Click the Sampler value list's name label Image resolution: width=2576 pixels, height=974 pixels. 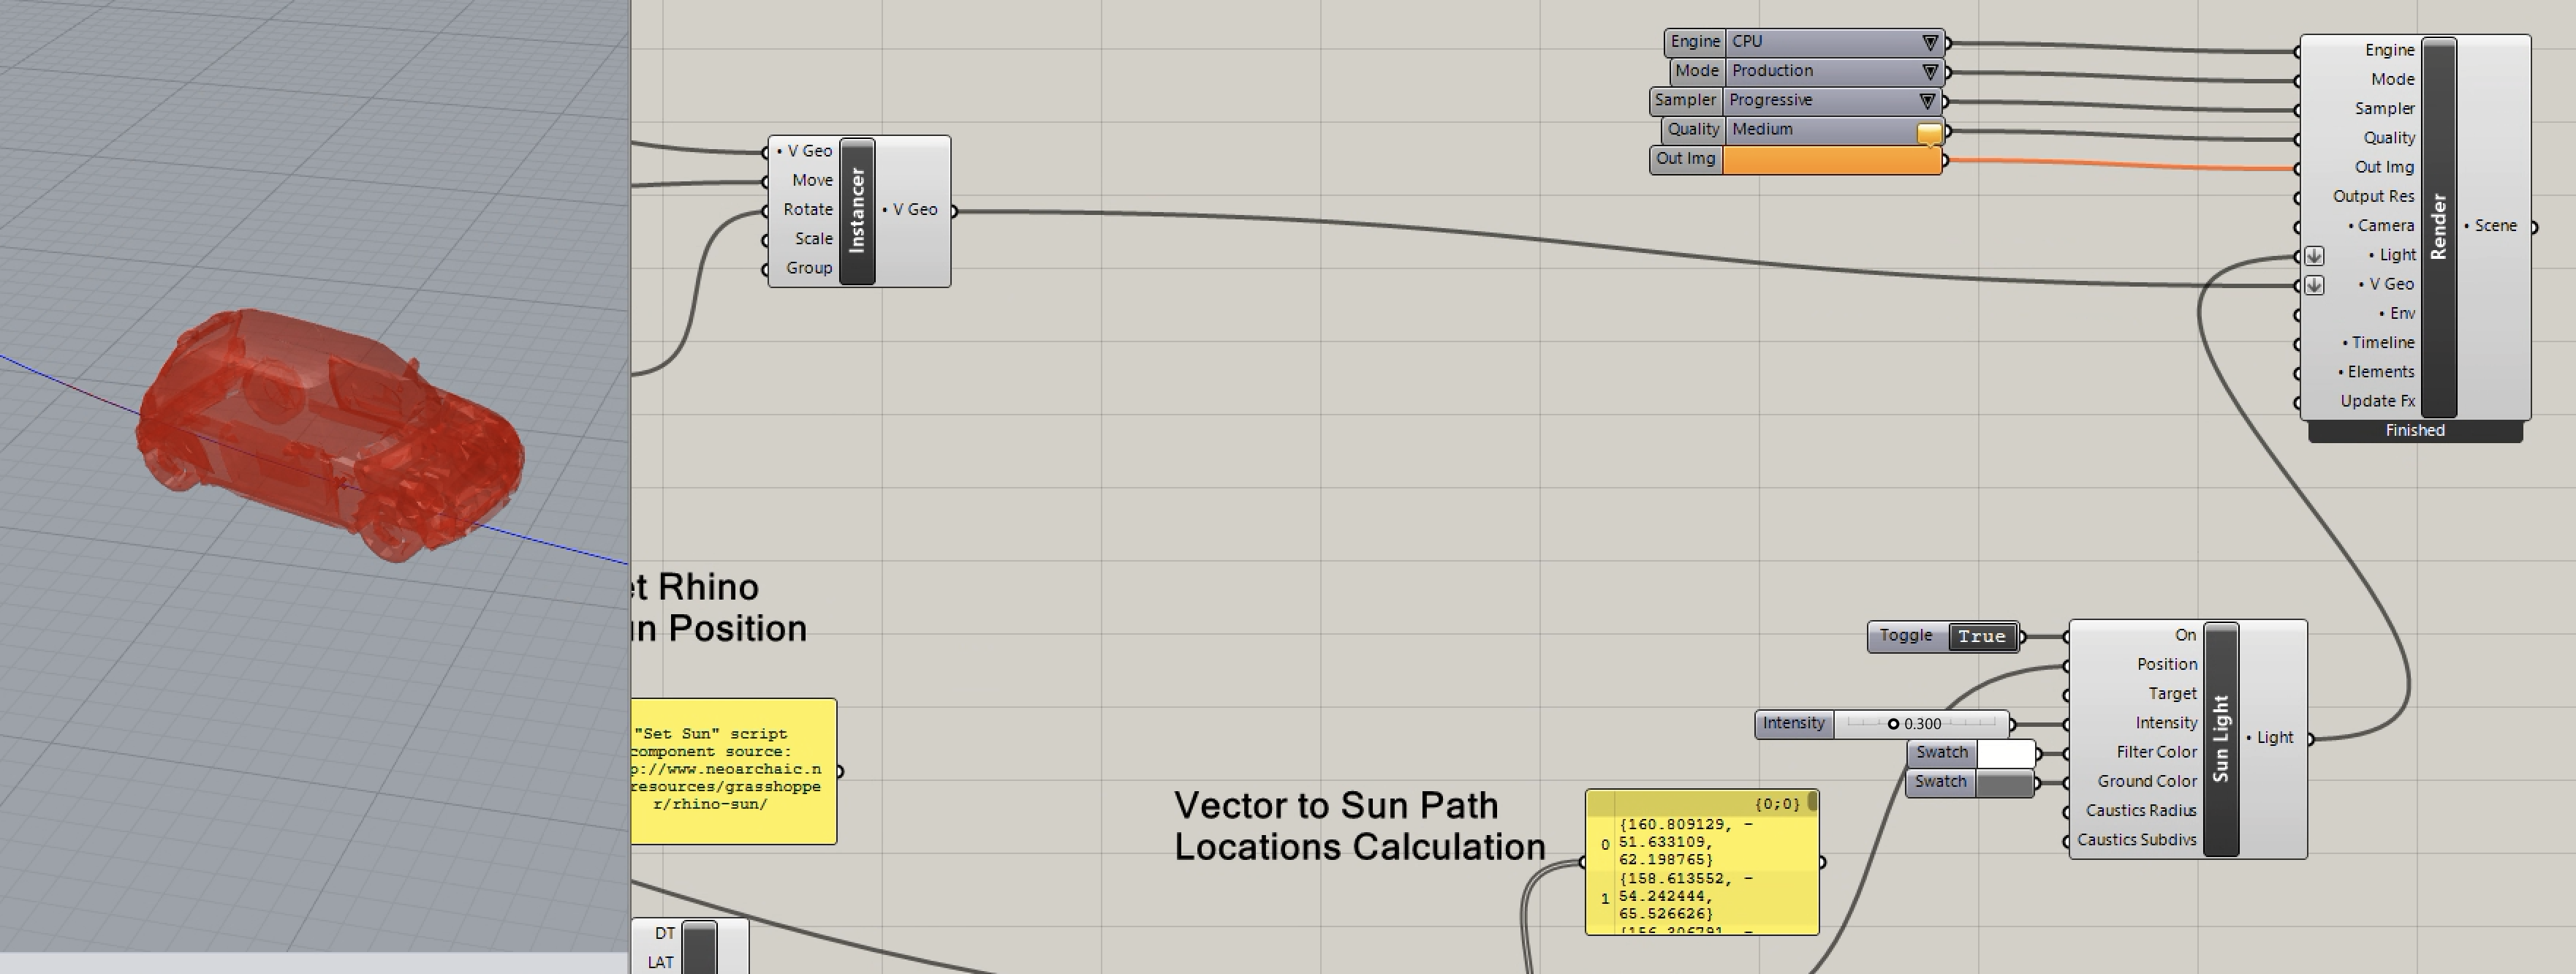(1685, 100)
